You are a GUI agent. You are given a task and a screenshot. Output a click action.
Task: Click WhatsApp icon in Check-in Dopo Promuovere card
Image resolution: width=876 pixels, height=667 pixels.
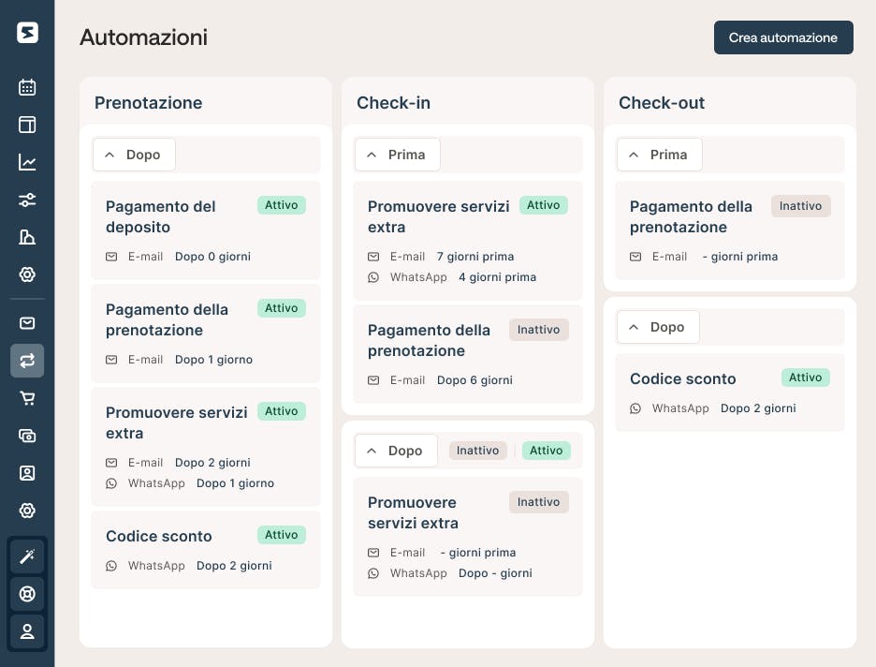point(373,573)
